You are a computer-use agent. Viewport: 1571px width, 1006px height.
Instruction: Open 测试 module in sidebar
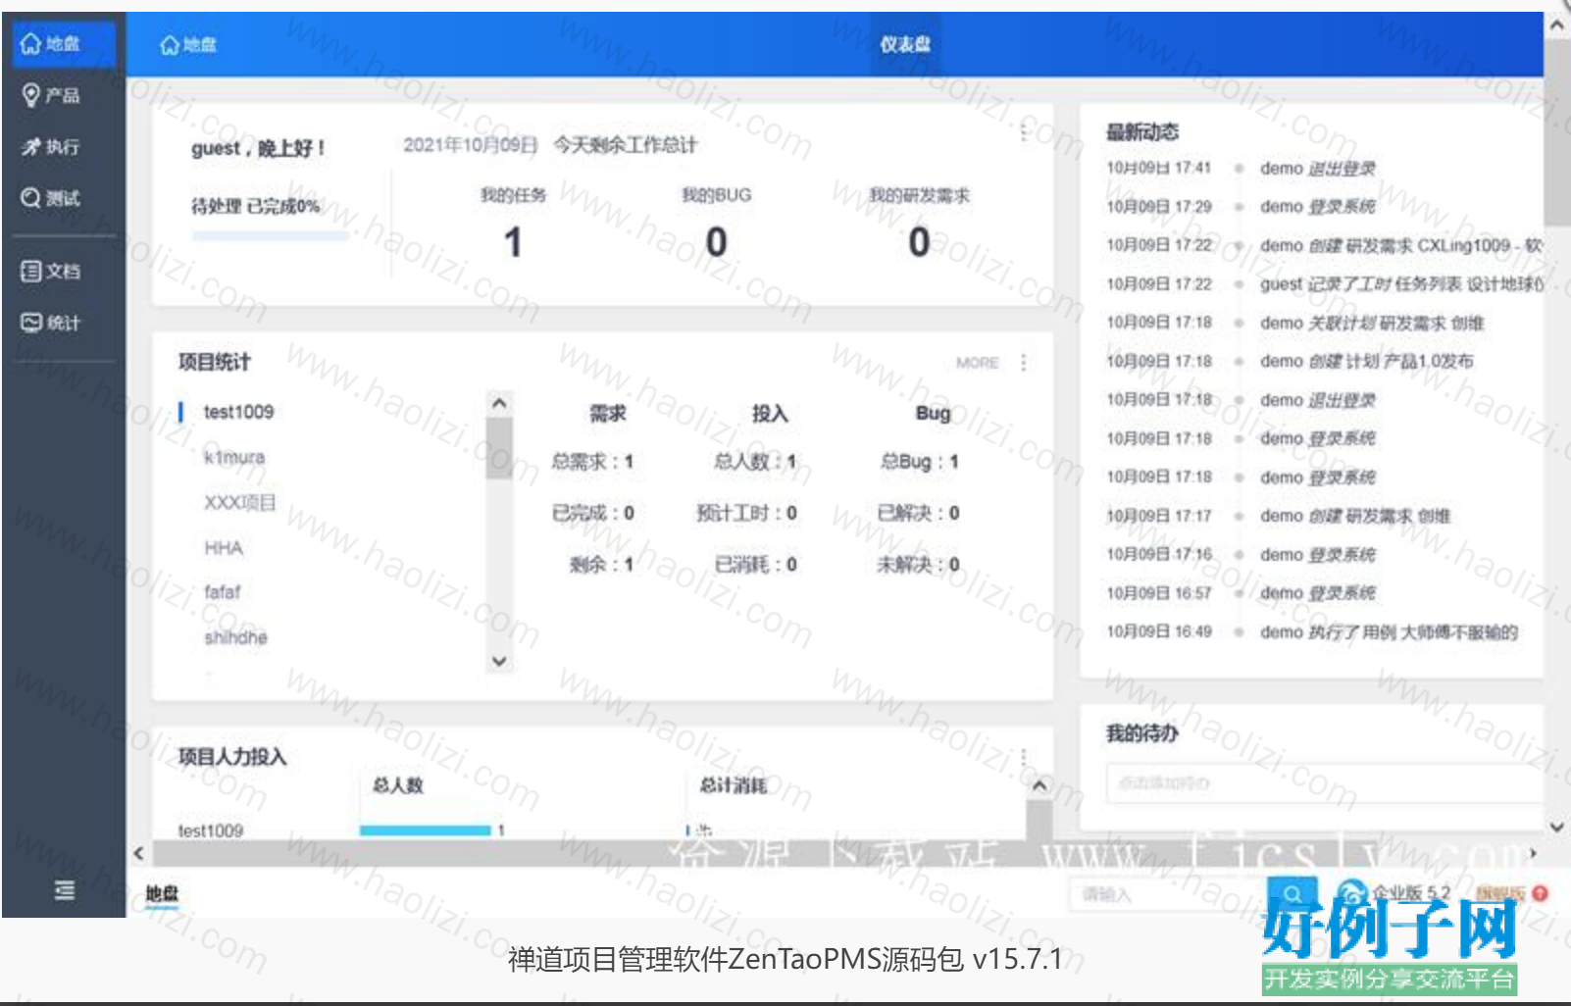(51, 198)
